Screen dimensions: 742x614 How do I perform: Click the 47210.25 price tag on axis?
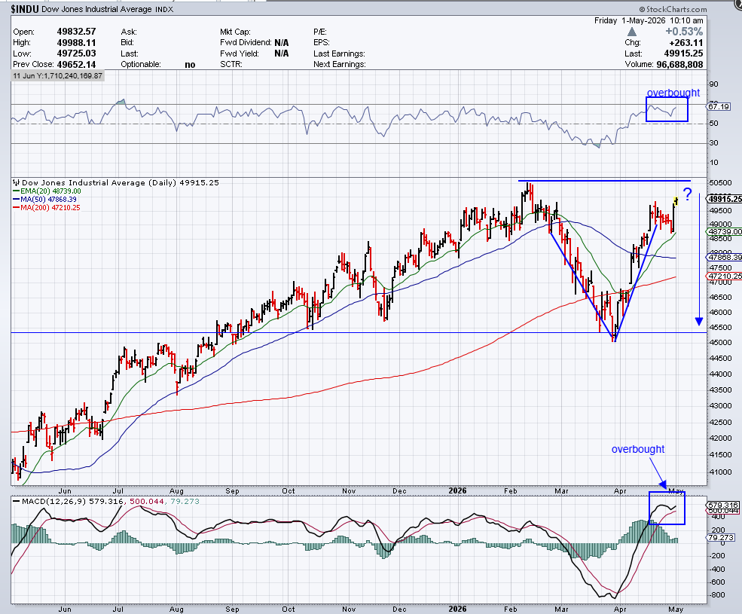725,276
